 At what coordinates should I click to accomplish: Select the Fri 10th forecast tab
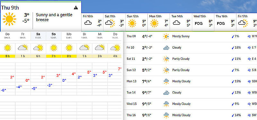pos(93,22)
